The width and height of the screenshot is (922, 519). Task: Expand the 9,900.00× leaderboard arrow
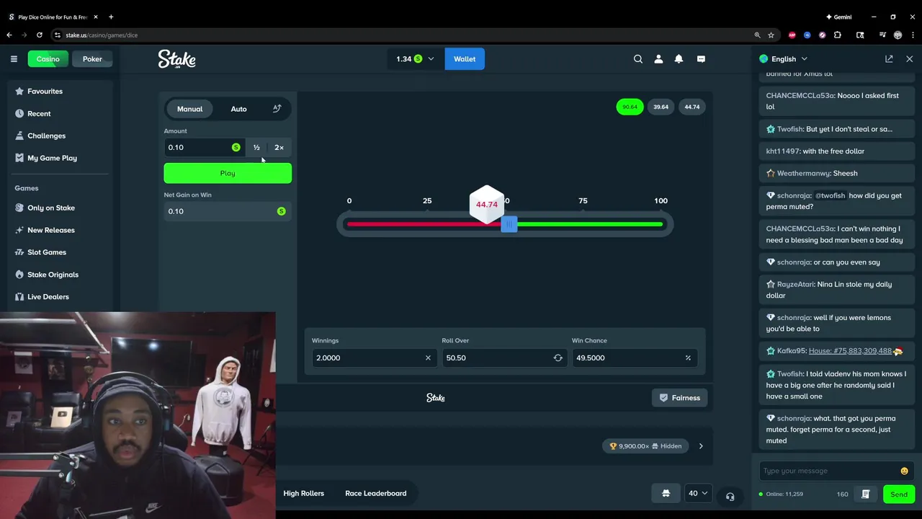(701, 446)
